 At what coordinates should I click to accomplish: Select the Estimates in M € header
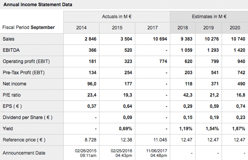tap(210, 17)
